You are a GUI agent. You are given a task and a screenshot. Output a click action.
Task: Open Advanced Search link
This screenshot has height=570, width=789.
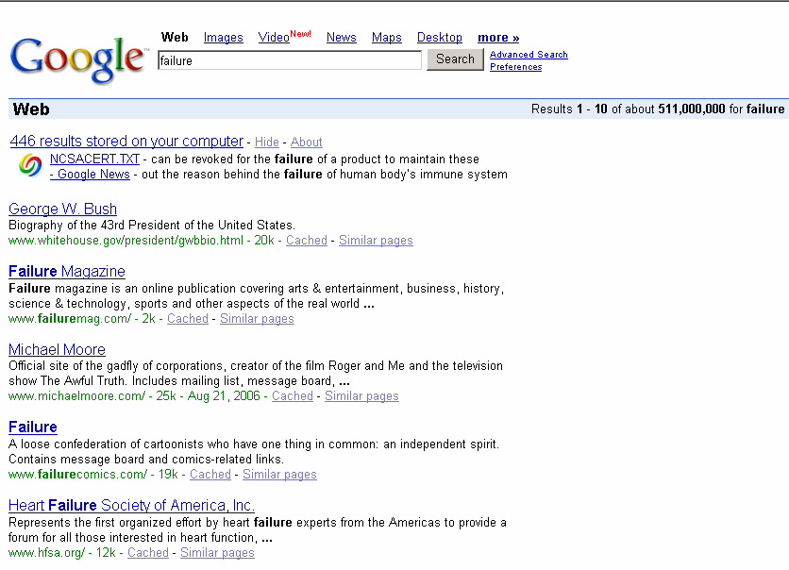(x=529, y=55)
